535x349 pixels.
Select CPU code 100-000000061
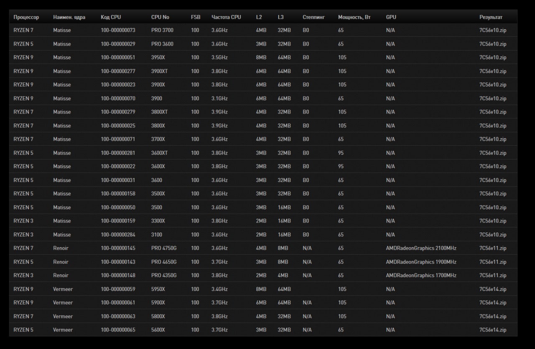118,303
